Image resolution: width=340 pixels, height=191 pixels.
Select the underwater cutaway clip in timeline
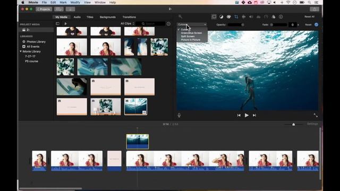138,142
